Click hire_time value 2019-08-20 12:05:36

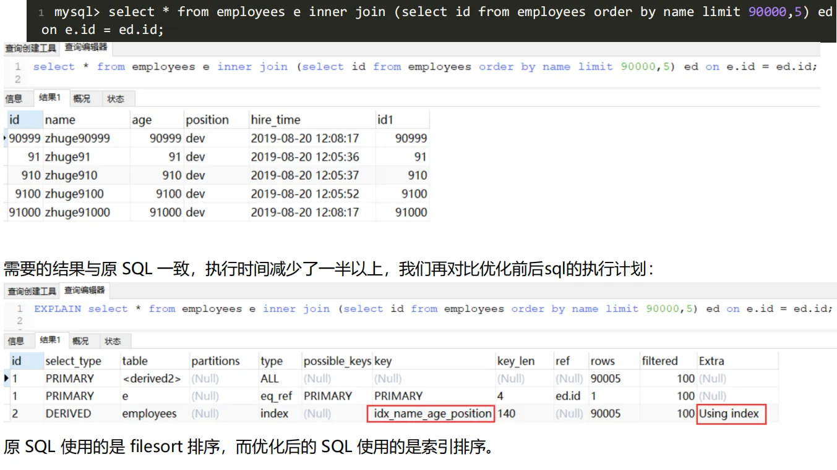tap(305, 157)
